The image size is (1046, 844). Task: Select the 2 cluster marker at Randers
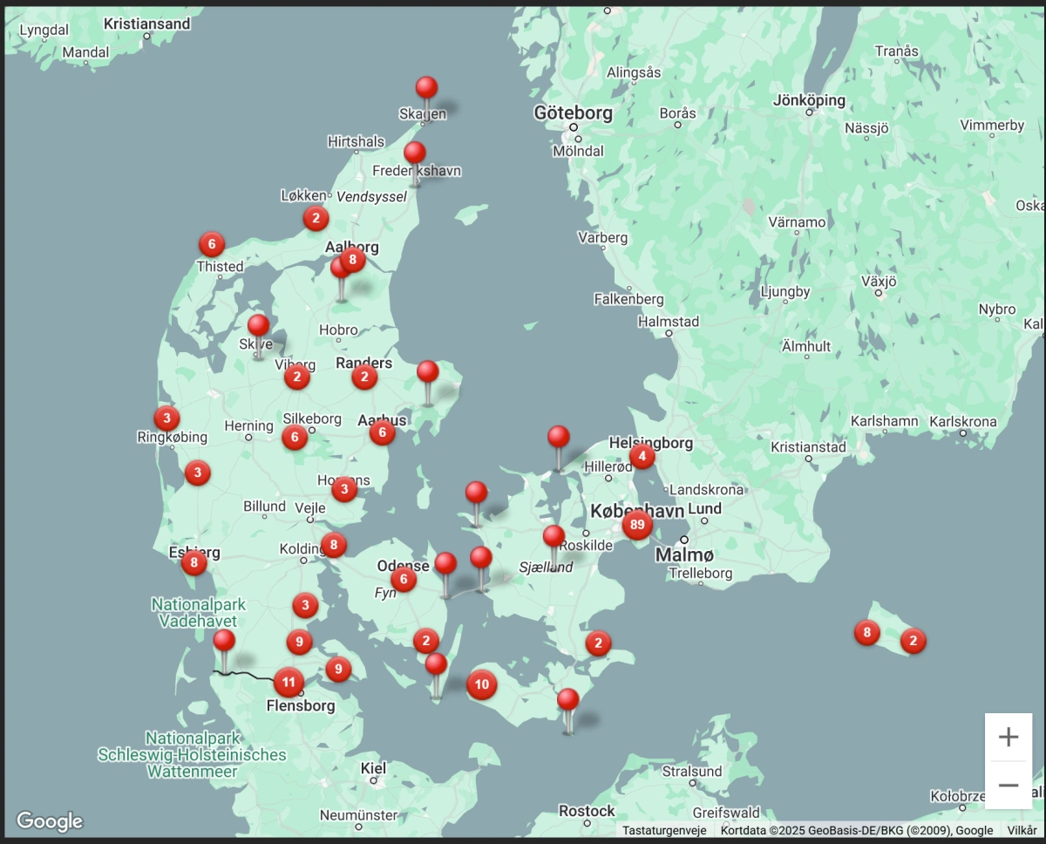point(364,378)
